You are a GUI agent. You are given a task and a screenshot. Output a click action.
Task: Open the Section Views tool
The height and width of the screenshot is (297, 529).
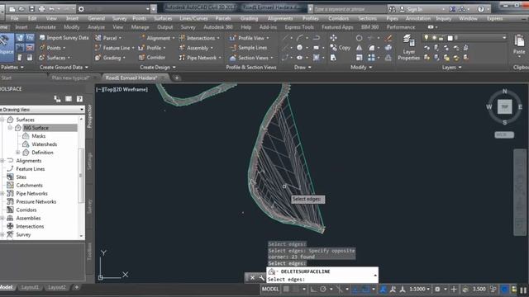pos(251,58)
